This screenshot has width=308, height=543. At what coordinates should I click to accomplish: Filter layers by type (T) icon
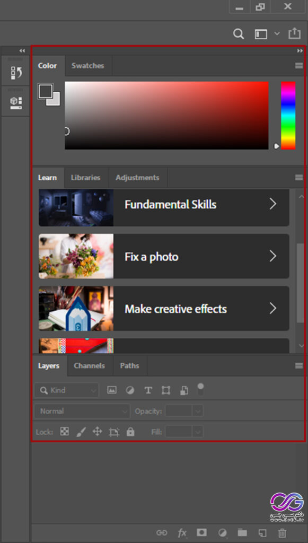(148, 390)
